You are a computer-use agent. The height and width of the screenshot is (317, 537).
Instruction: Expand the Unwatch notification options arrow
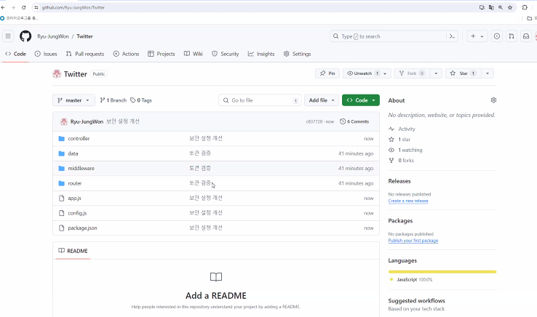385,73
